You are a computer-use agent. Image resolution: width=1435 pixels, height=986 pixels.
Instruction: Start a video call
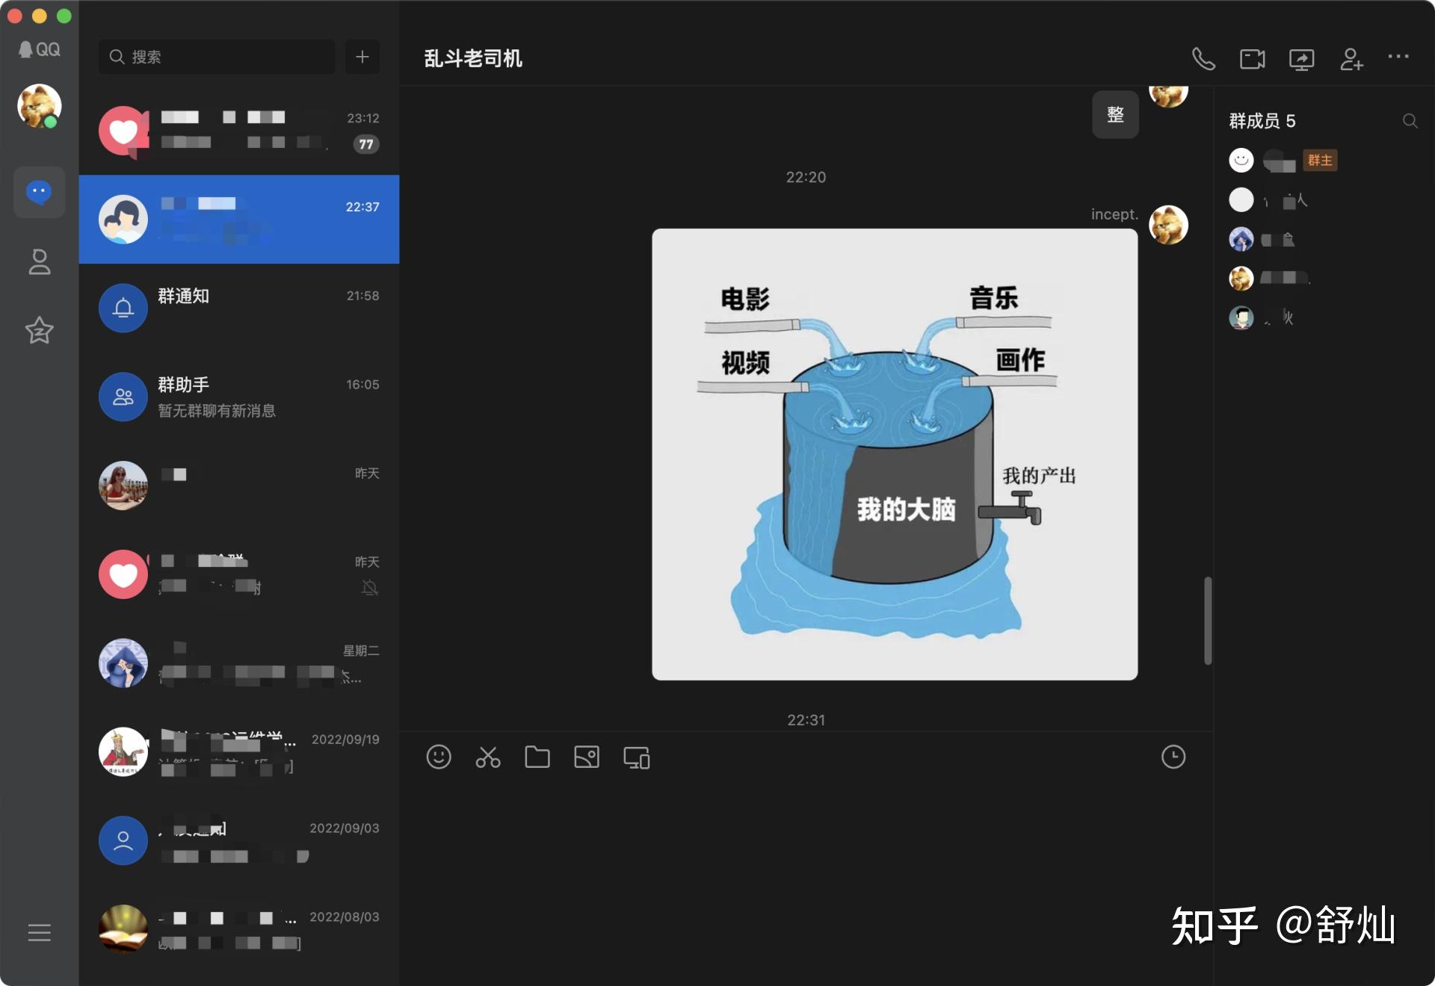coord(1253,58)
